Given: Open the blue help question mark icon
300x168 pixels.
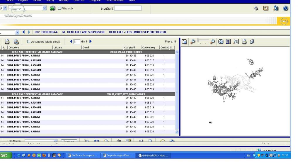Looking at the screenshot, I should pos(285,8).
